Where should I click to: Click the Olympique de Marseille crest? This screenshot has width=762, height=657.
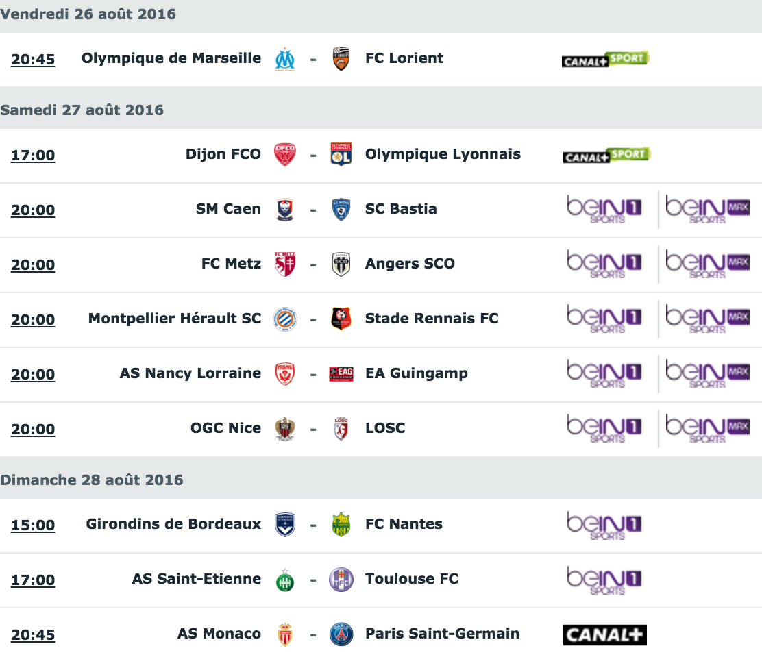pos(285,60)
